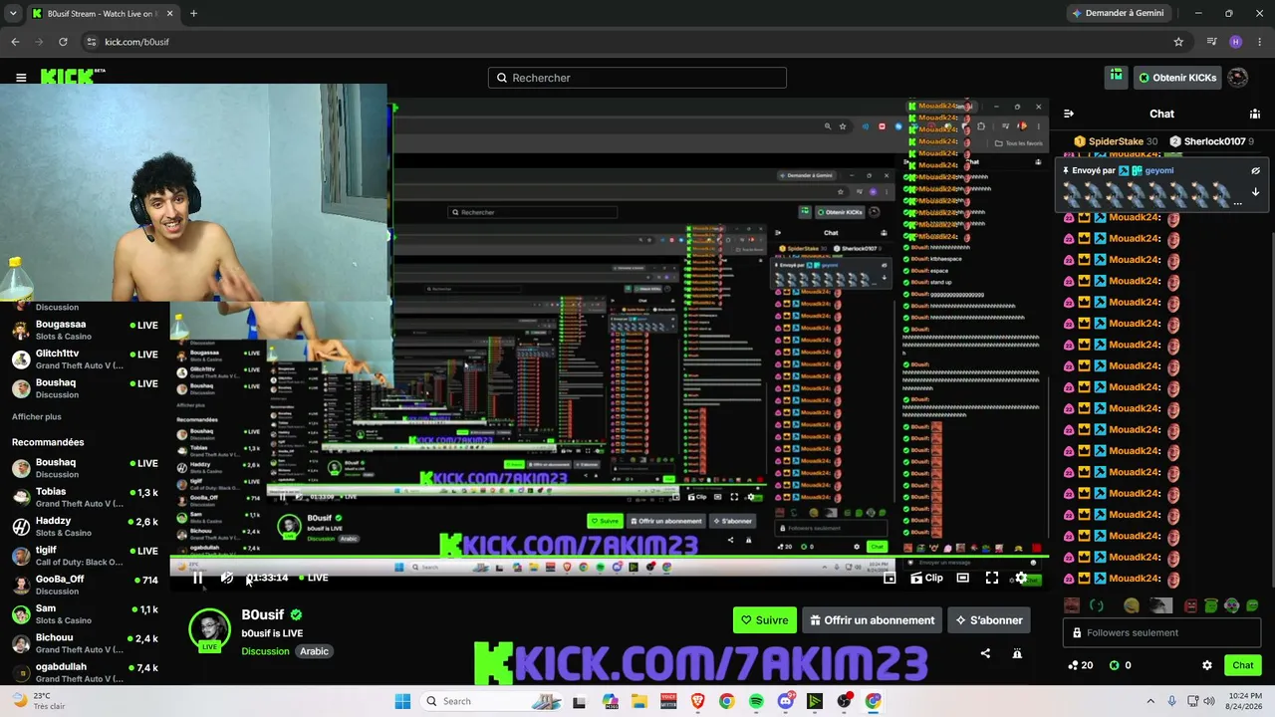Bookmark this page with the star icon

tap(1178, 42)
